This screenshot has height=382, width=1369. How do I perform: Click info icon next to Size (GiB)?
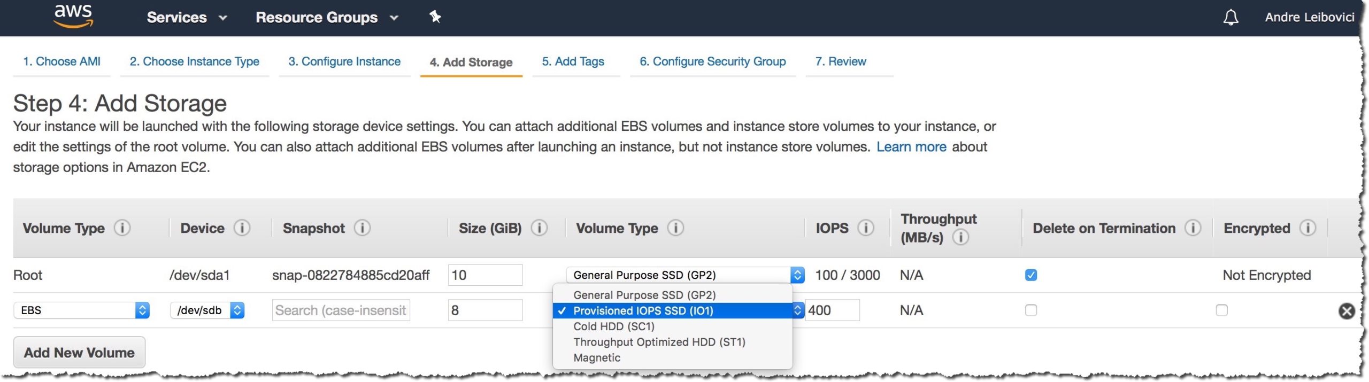pos(539,228)
